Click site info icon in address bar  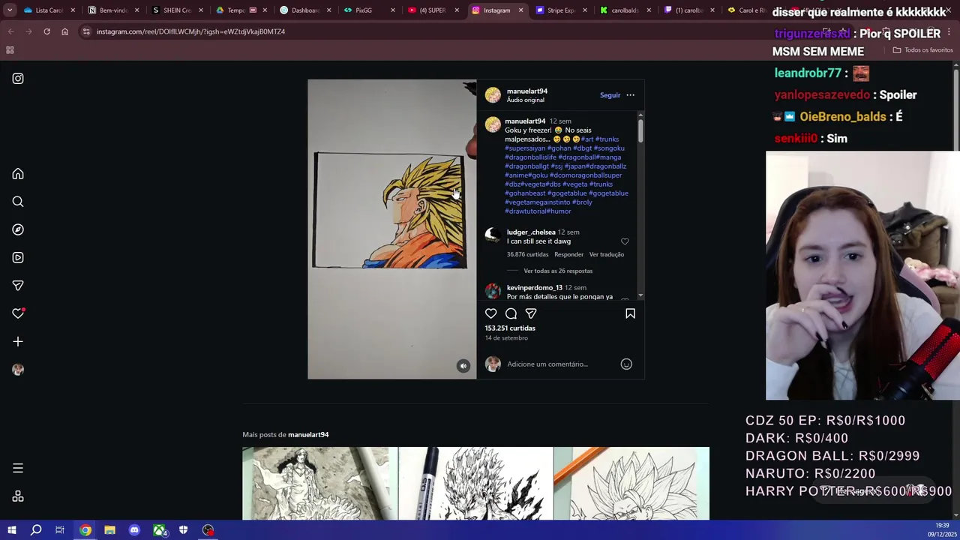(x=86, y=31)
